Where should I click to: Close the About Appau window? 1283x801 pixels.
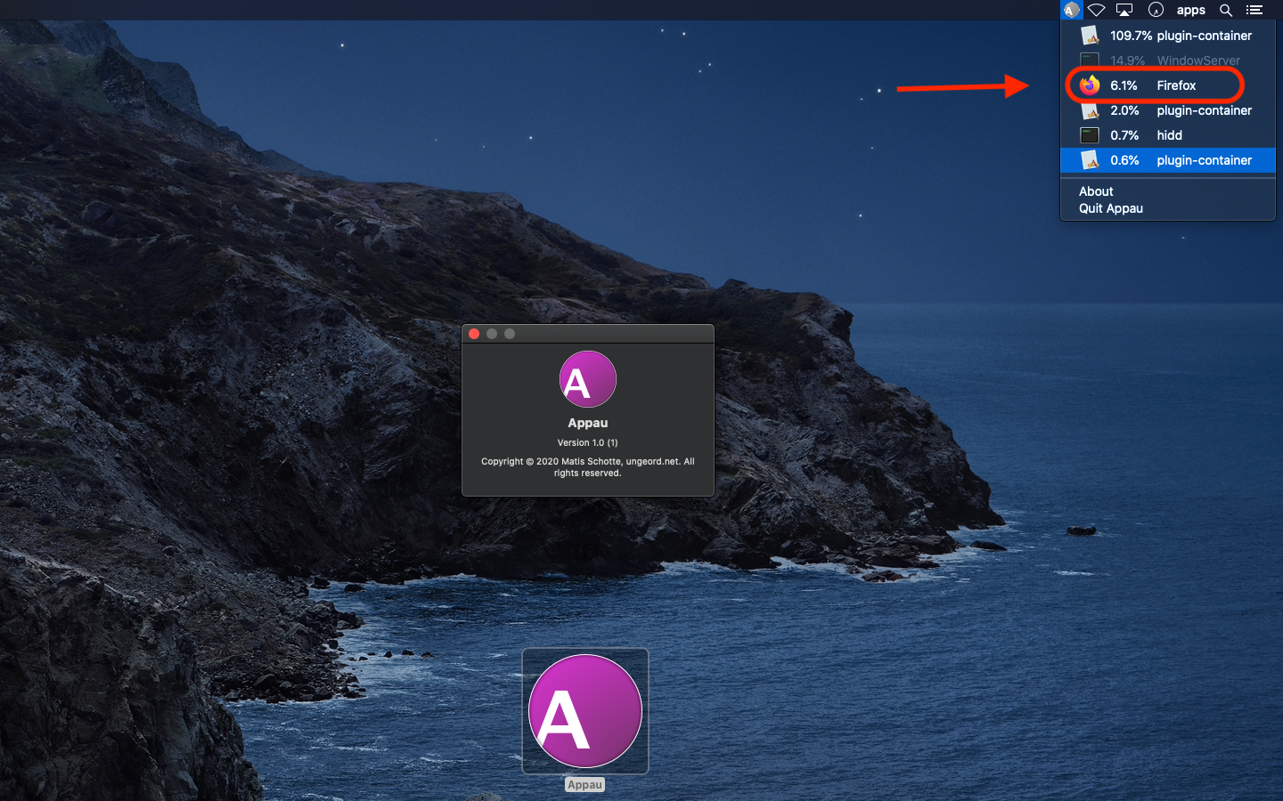pos(474,334)
